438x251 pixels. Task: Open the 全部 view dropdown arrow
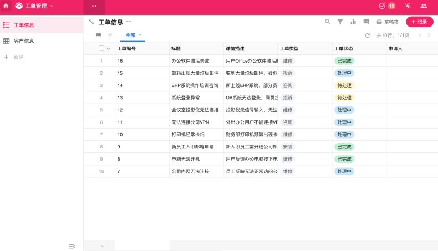coord(140,35)
